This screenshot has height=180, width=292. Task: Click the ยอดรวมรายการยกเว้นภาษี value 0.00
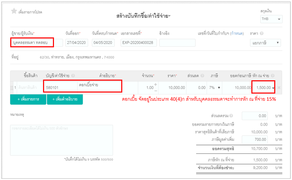tap(264, 124)
